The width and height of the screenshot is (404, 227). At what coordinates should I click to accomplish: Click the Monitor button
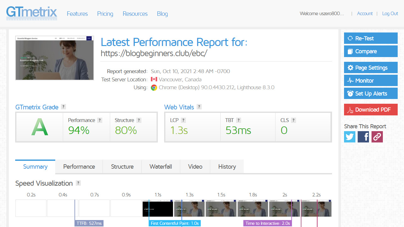click(x=371, y=80)
